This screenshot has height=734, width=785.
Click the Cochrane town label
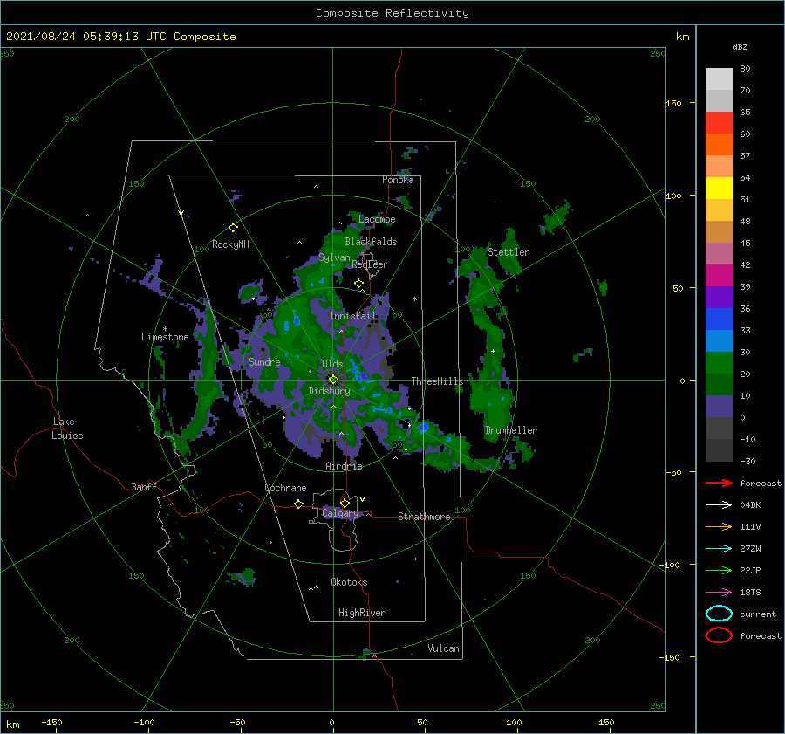click(285, 488)
